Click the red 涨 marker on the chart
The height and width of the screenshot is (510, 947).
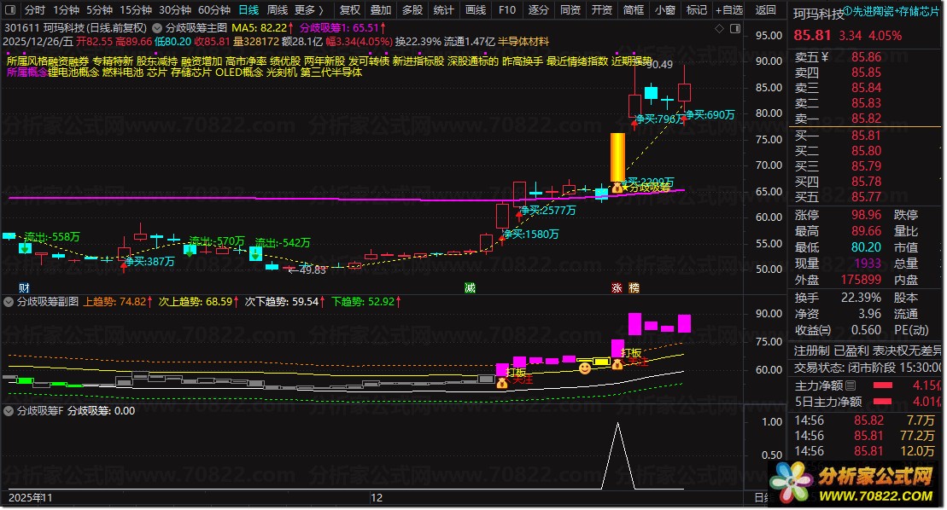tap(617, 288)
